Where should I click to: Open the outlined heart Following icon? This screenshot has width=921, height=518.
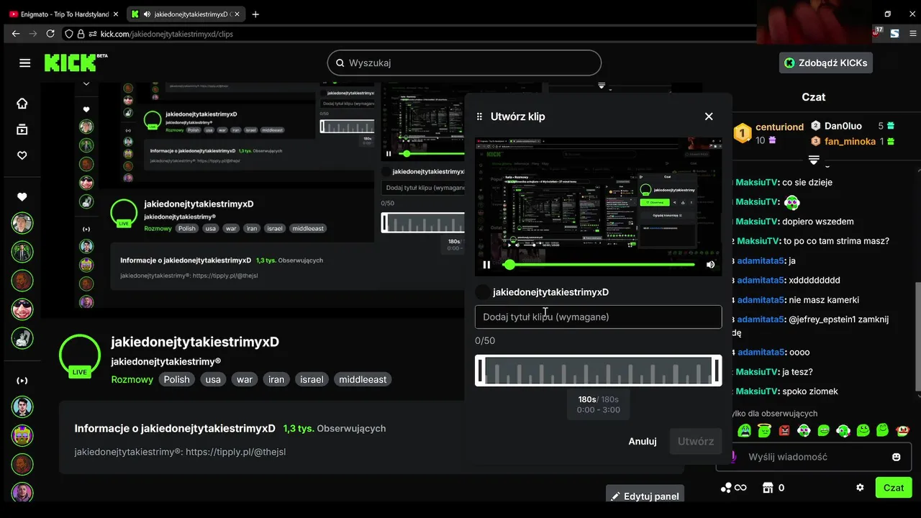pyautogui.click(x=22, y=155)
